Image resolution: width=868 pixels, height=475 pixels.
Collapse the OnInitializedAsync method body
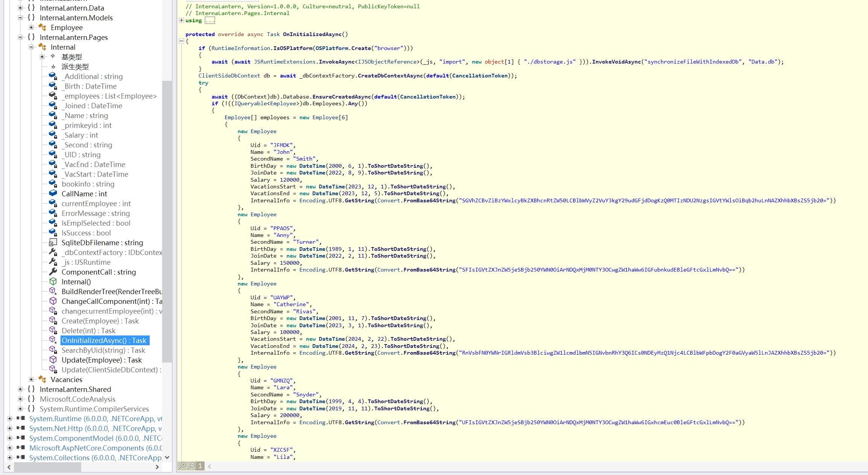coord(181,41)
